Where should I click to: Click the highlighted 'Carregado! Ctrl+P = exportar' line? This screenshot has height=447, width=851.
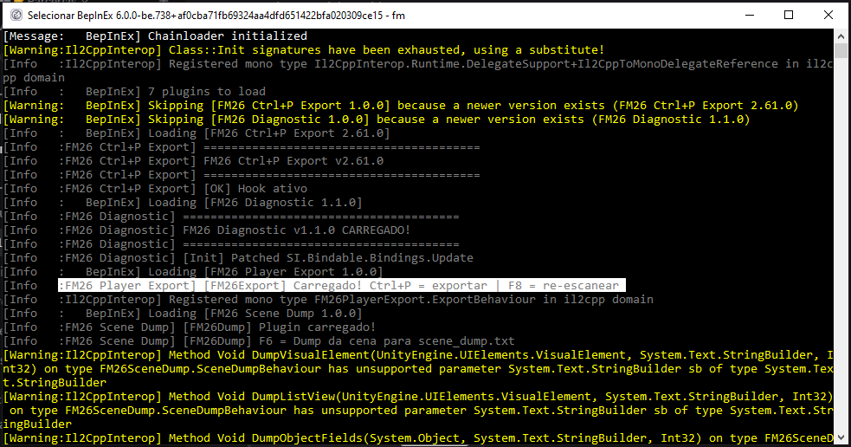click(342, 285)
